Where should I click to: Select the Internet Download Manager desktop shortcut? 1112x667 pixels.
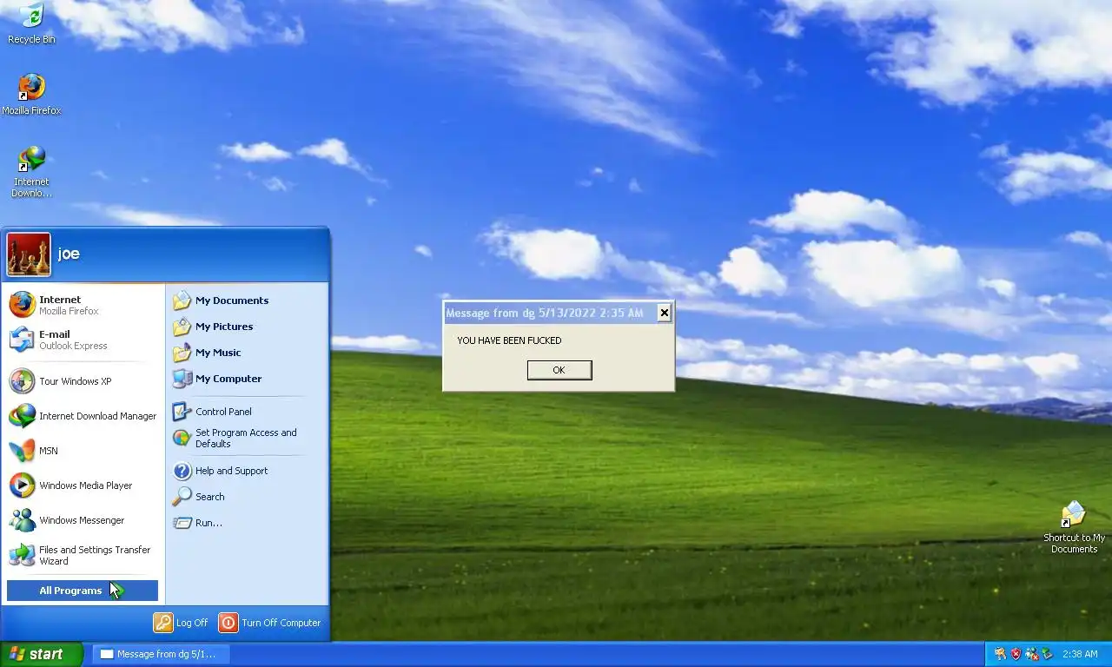tap(31, 171)
